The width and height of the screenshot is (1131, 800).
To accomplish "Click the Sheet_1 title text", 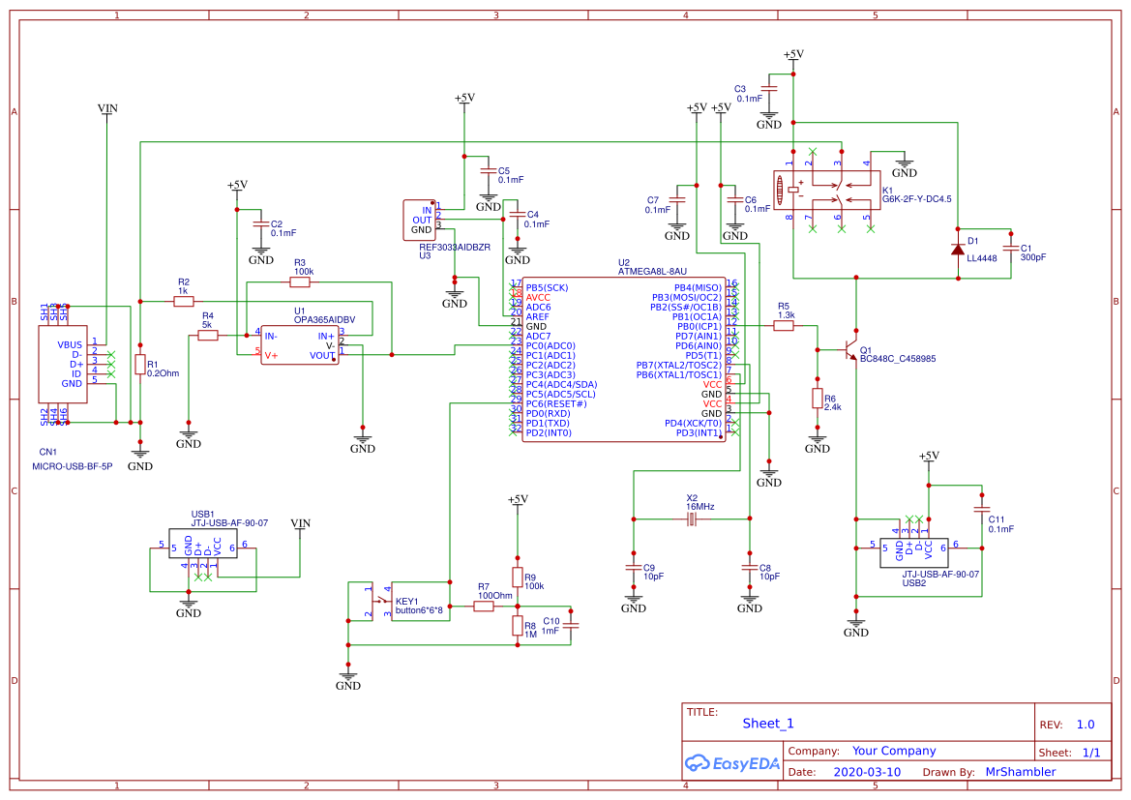I will 767,724.
